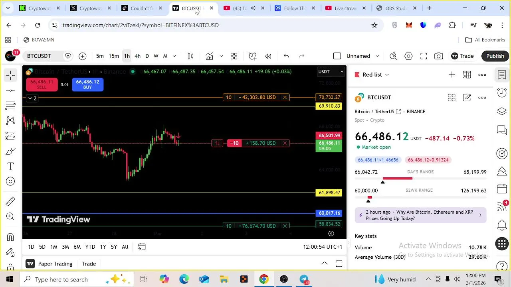Select the 1D date range
511x287 pixels.
pyautogui.click(x=31, y=247)
